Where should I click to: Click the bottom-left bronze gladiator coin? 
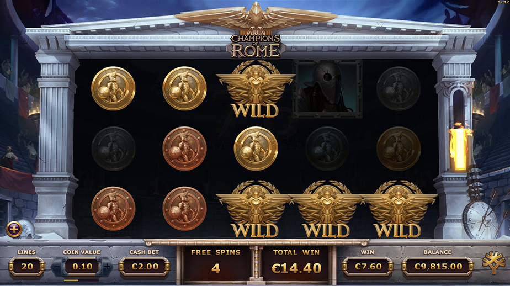(x=113, y=209)
